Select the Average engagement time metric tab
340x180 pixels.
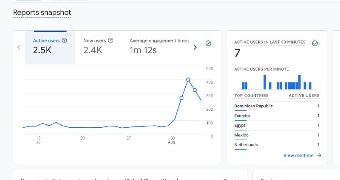pos(159,47)
